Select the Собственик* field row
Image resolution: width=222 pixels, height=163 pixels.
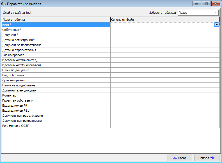[x=56, y=30]
